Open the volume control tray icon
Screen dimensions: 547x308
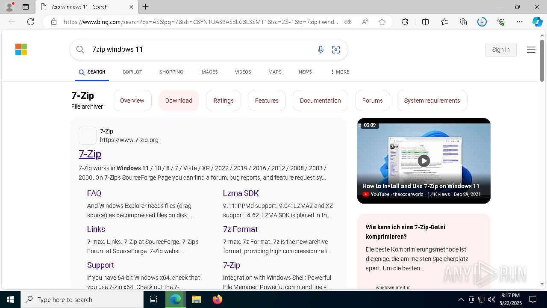click(492, 299)
